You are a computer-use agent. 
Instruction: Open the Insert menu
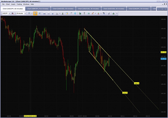(13, 4)
